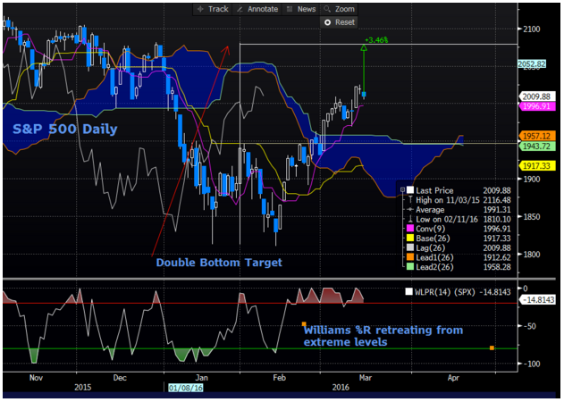Viewport: 564px width, 402px height.
Task: Click the 2009.88 last price axis tag
Action: 536,96
